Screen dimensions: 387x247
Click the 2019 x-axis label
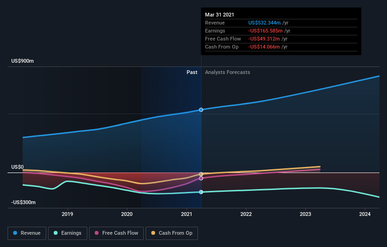tap(67, 214)
